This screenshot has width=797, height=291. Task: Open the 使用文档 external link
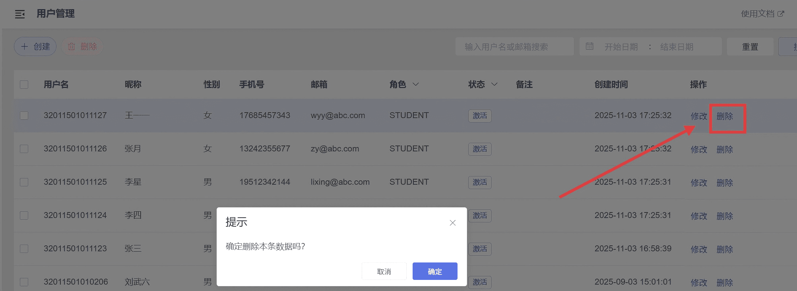pyautogui.click(x=762, y=14)
